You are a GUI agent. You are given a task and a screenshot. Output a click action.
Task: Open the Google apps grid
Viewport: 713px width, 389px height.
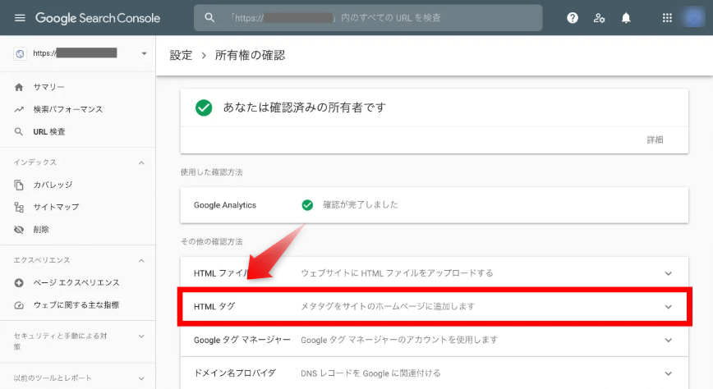tap(667, 18)
